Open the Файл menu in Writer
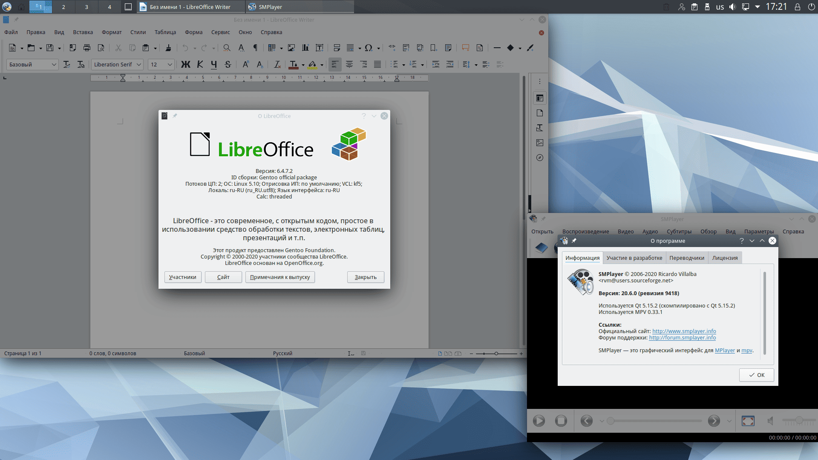The height and width of the screenshot is (460, 818). (x=11, y=32)
